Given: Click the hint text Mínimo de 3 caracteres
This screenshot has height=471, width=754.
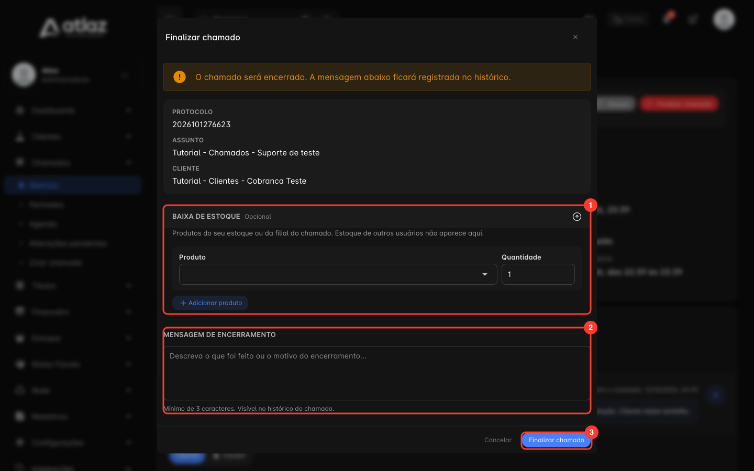Looking at the screenshot, I should click(x=249, y=409).
